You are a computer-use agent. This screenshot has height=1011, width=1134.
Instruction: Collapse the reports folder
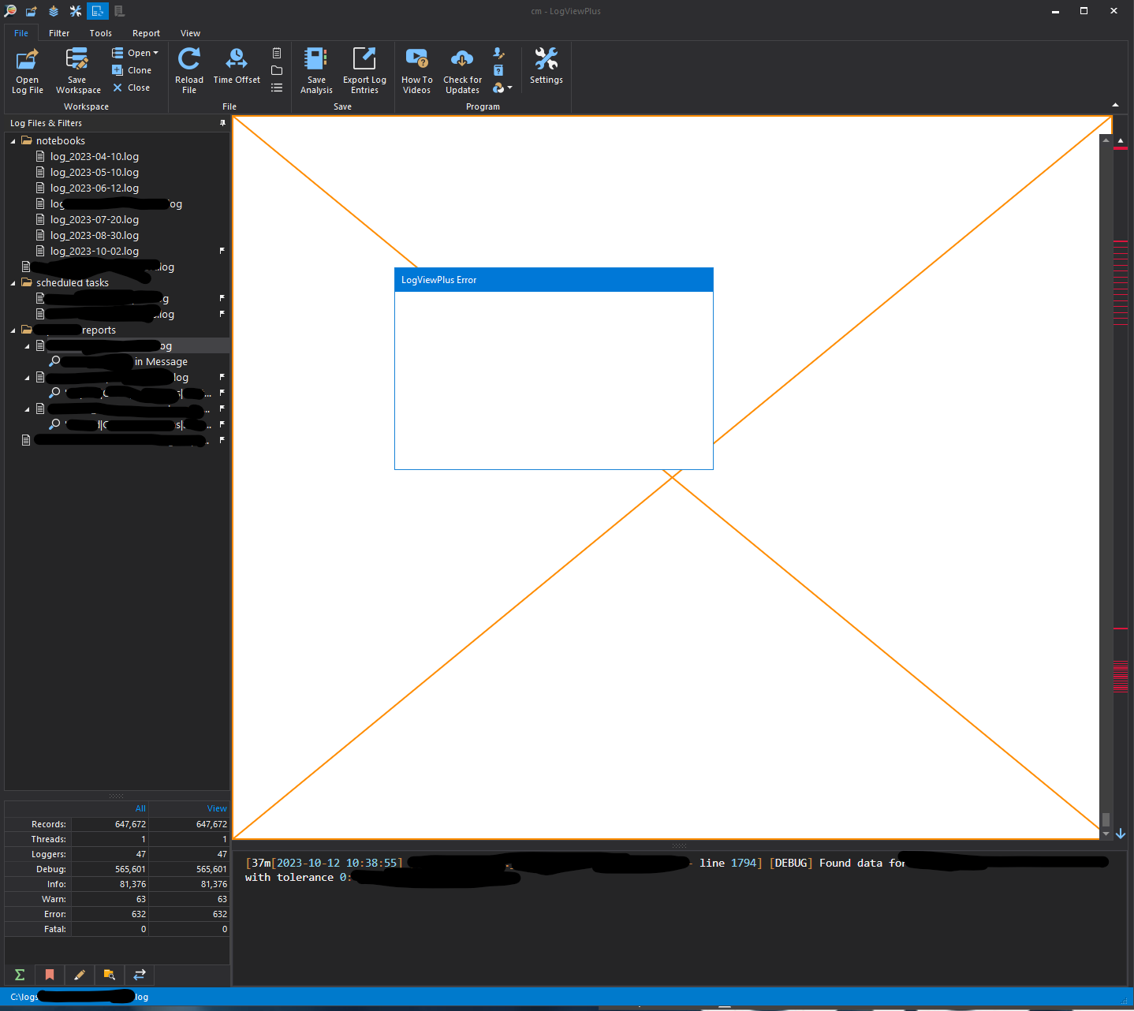coord(13,330)
